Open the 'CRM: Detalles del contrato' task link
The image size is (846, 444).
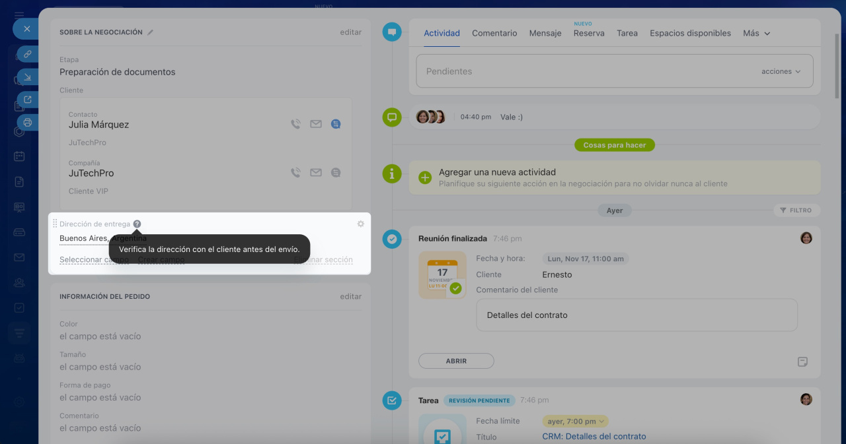tap(594, 436)
